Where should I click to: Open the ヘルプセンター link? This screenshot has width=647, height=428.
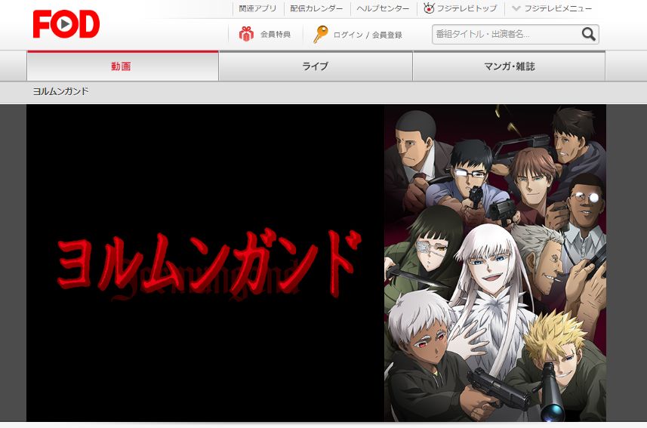tap(383, 8)
